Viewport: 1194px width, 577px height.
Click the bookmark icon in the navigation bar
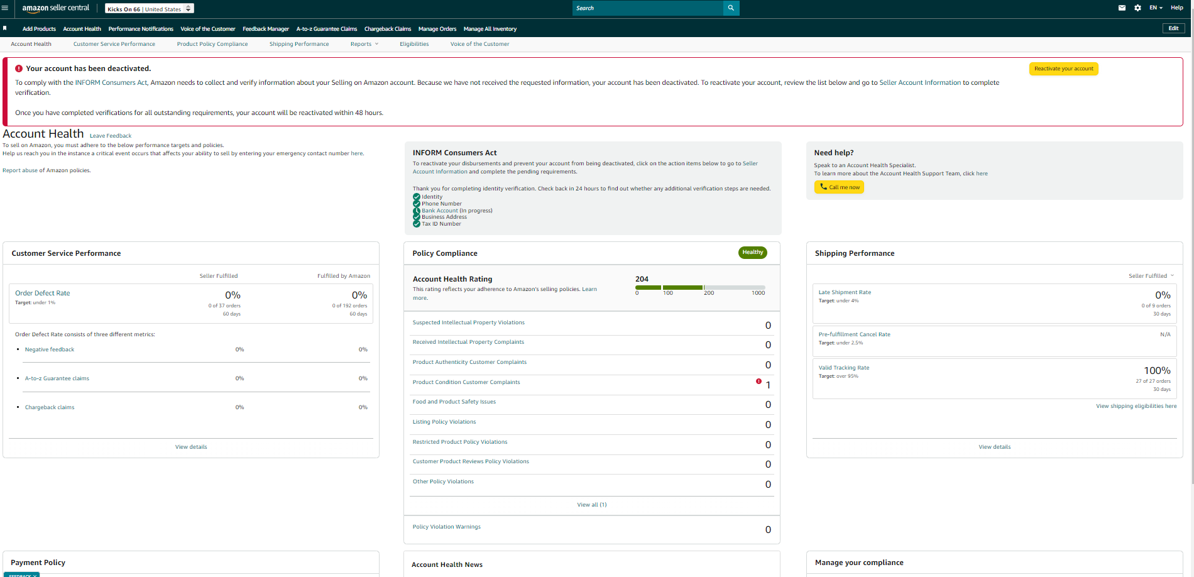pyautogui.click(x=5, y=28)
